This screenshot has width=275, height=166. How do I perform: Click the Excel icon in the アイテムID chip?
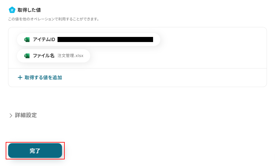coord(27,40)
